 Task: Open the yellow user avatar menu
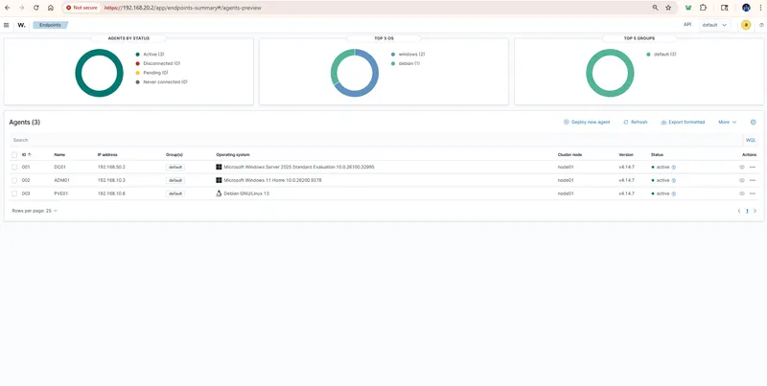[746, 25]
